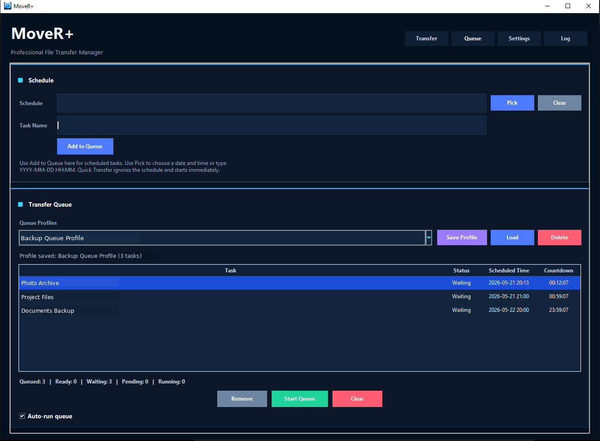Select the Documents Backup task row
Viewport: 600px width, 441px height.
[299, 310]
